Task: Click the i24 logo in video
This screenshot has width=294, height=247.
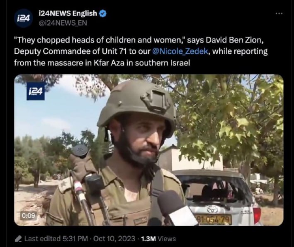Action: (36, 91)
